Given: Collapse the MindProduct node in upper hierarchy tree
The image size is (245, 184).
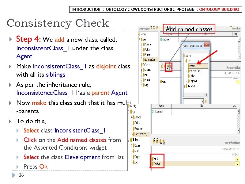Looking at the screenshot, I should pos(139,65).
